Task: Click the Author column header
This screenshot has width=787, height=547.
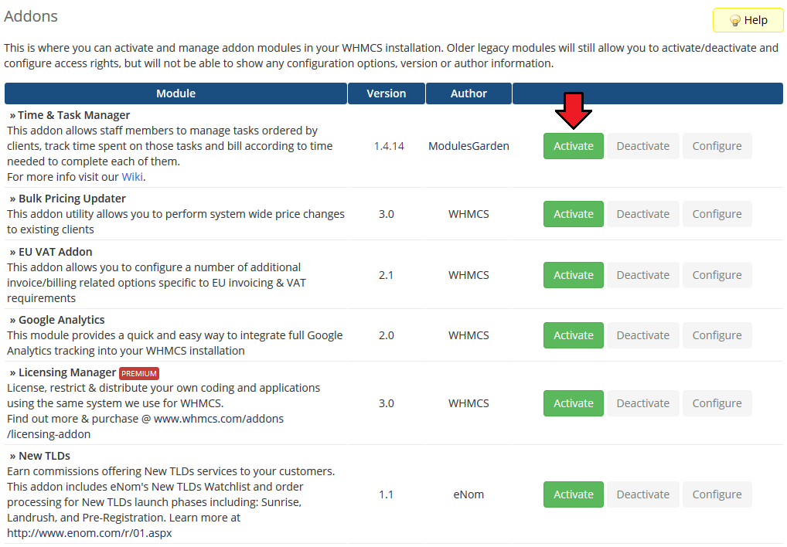Action: tap(468, 93)
